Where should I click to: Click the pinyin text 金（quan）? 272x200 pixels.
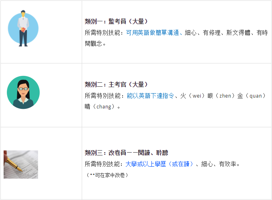click(x=252, y=96)
